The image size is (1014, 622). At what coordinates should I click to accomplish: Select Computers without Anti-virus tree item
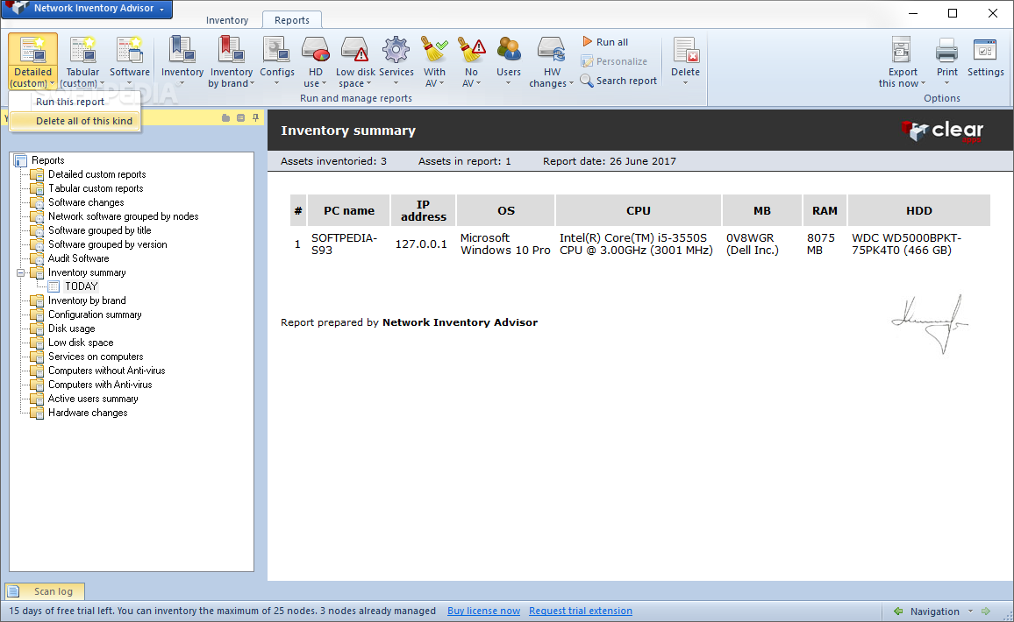pyautogui.click(x=107, y=371)
